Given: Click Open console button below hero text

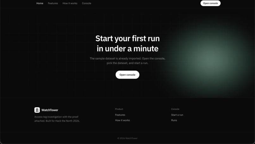Looking at the screenshot, I should click(x=127, y=75).
